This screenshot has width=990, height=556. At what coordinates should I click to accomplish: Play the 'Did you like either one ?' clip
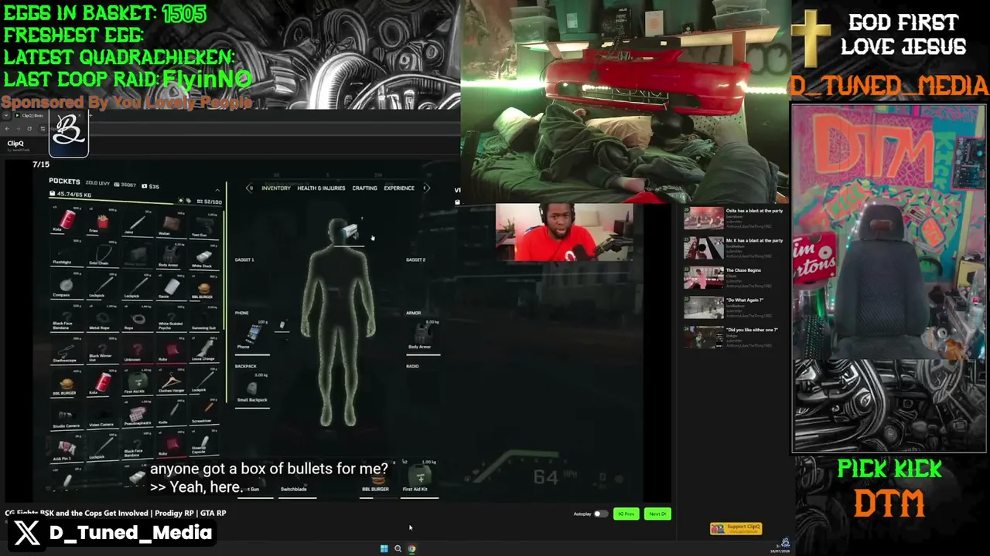[x=735, y=337]
